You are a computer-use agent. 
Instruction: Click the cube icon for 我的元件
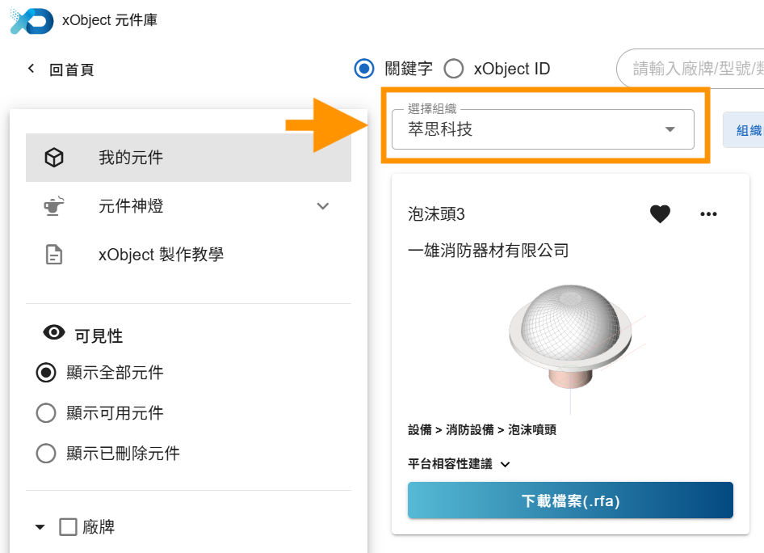point(54,158)
